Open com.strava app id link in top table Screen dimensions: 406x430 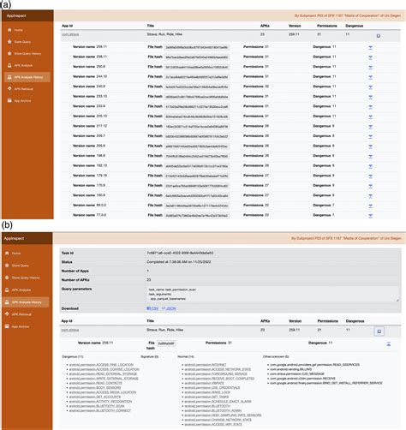70,34
